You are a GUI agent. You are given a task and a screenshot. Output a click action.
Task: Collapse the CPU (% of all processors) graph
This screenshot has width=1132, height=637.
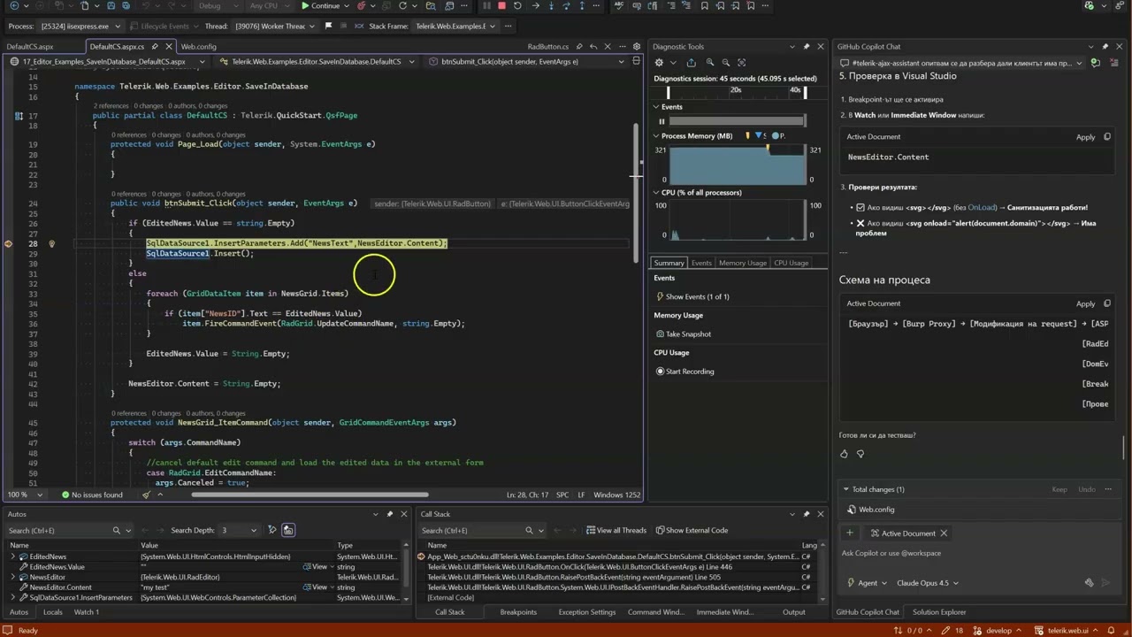[x=656, y=193]
